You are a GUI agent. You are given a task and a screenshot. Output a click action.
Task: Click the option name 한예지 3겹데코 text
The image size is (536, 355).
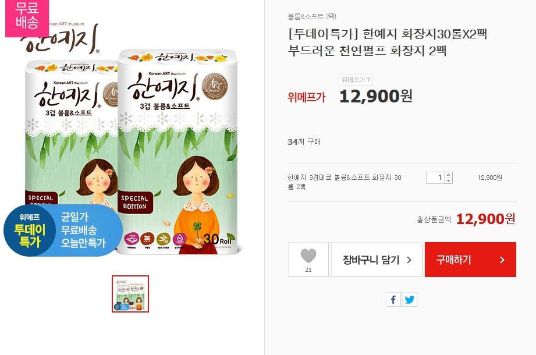pyautogui.click(x=344, y=182)
